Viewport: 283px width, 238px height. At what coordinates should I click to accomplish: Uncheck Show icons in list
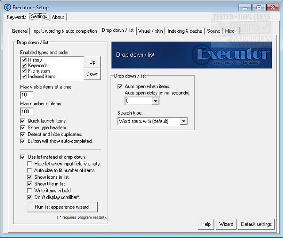coord(29,177)
